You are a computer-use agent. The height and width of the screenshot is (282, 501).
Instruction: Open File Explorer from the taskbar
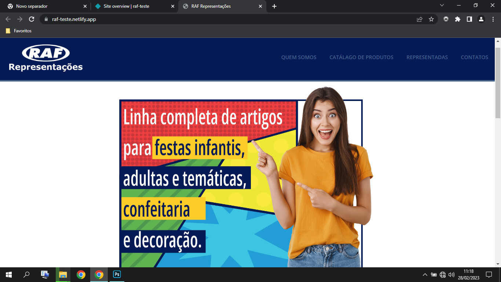pyautogui.click(x=62, y=274)
